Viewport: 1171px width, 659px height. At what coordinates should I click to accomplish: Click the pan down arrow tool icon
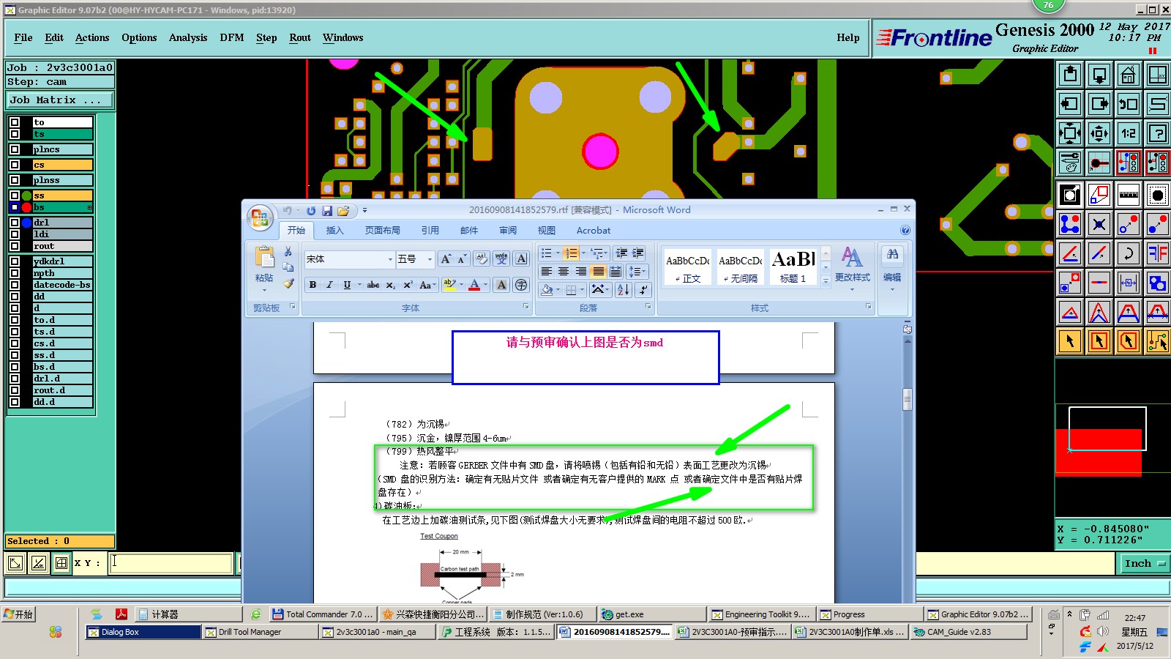click(x=1099, y=75)
